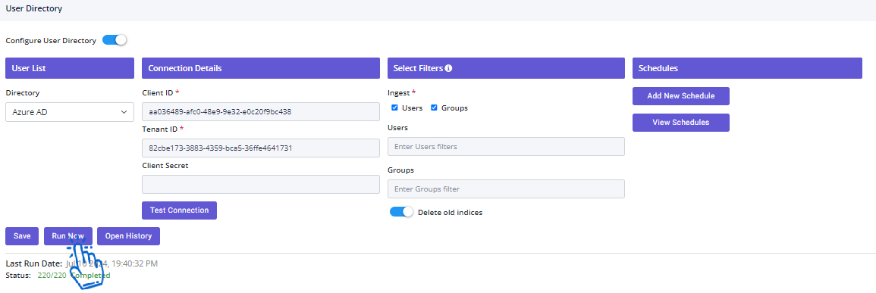Select the Connection Details header
The image size is (876, 293).
[x=261, y=68]
